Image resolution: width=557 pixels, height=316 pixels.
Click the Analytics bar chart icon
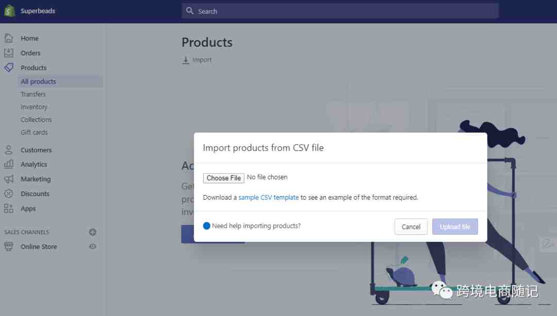tap(9, 164)
